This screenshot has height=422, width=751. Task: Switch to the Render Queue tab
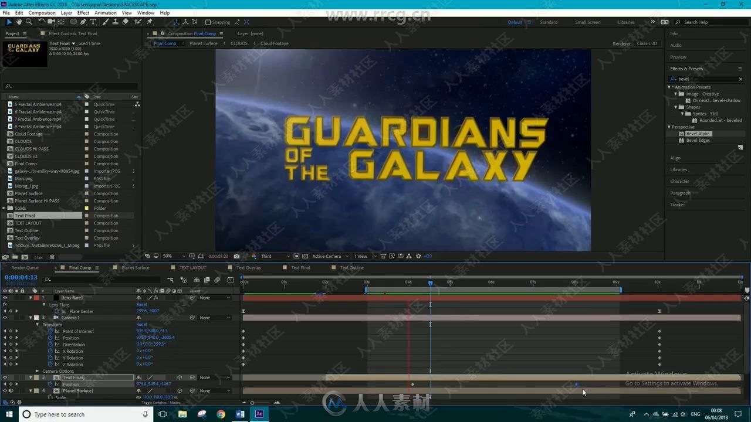(25, 268)
